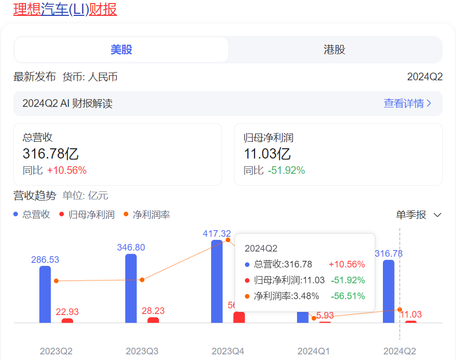
Task: Click the 最新发布 label
Action: coord(35,77)
